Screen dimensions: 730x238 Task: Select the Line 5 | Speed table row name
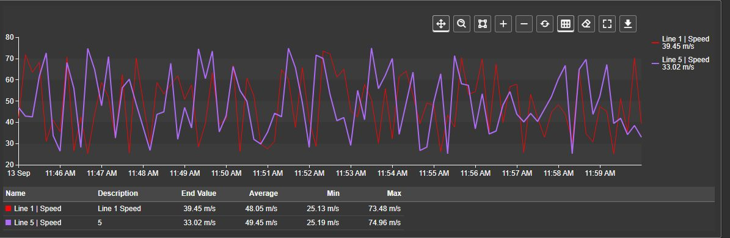point(38,223)
